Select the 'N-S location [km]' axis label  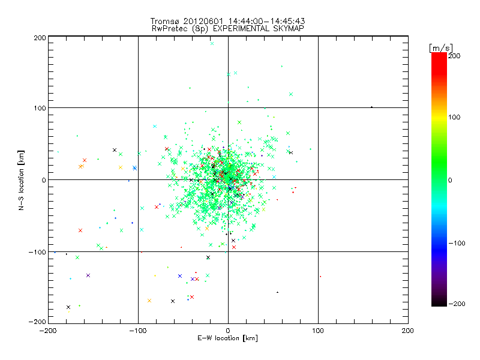[21, 181]
